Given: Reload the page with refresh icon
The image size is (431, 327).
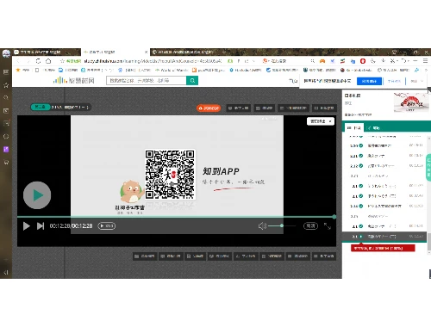Looking at the screenshot, I should (38, 61).
